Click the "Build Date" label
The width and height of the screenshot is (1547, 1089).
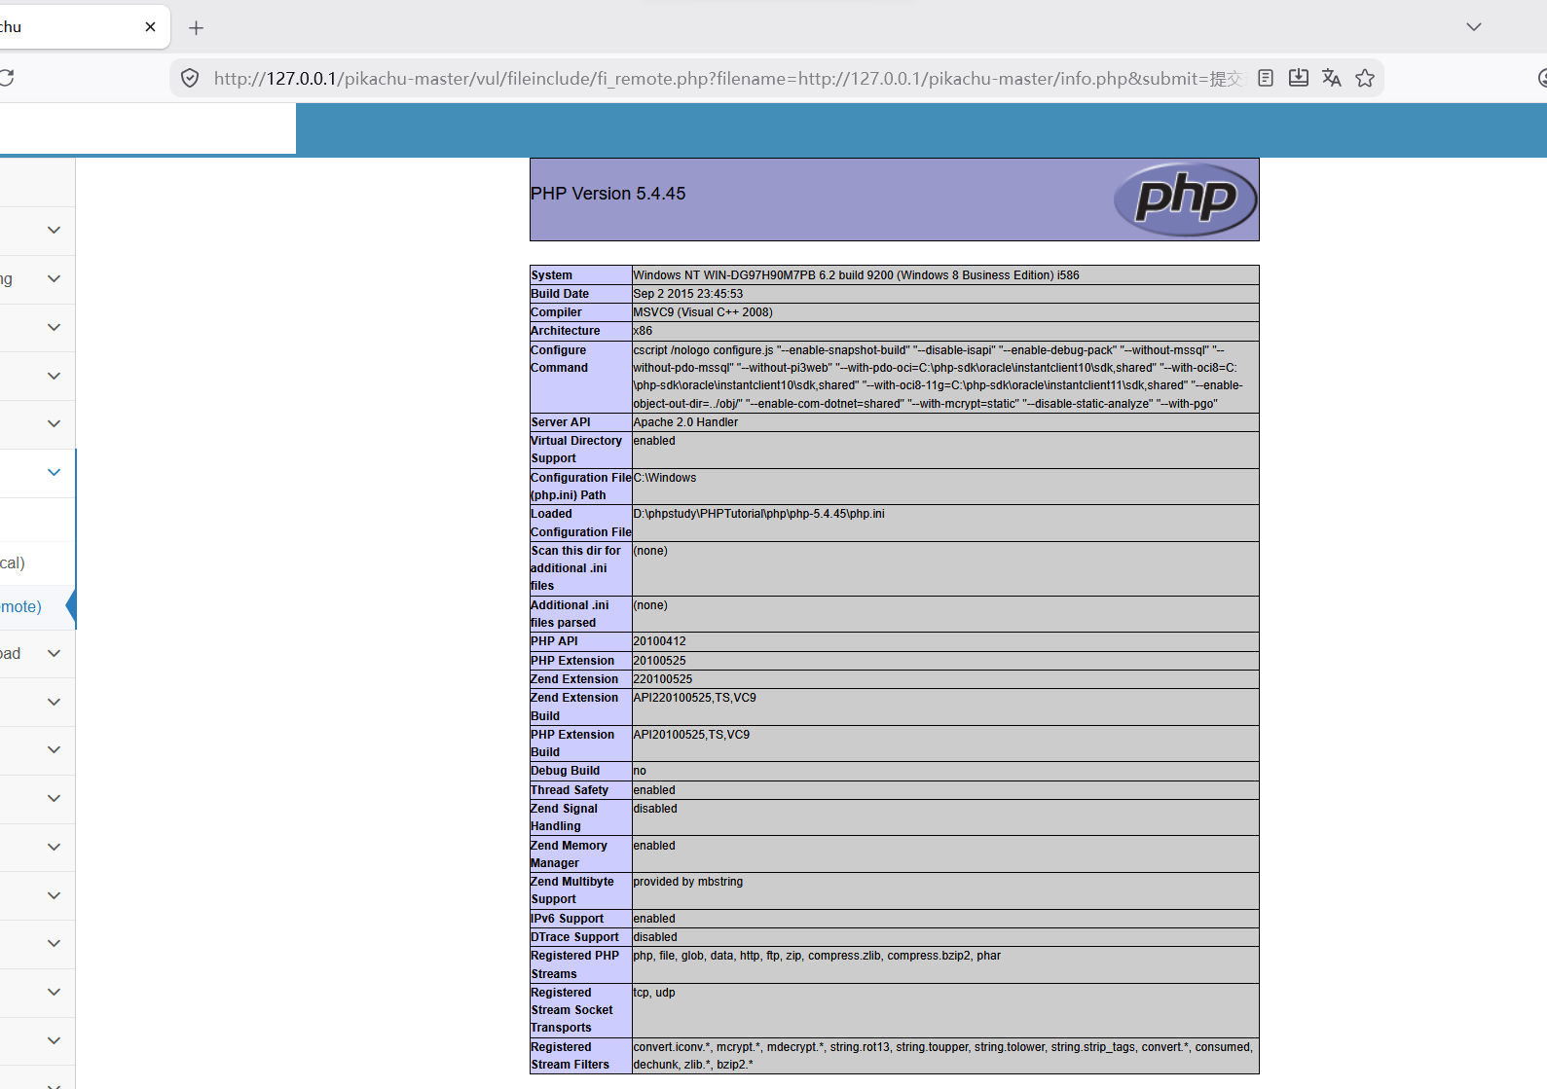pos(560,294)
